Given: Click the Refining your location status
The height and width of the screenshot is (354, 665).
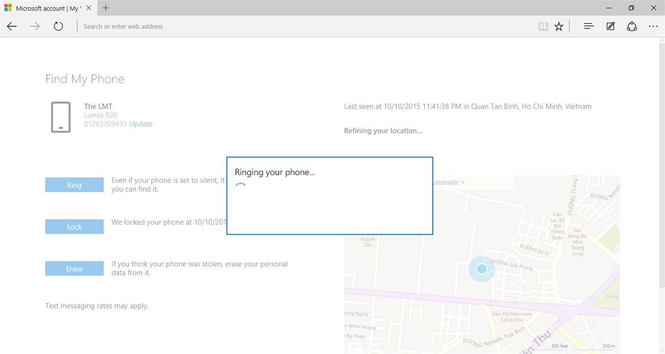Looking at the screenshot, I should point(383,131).
